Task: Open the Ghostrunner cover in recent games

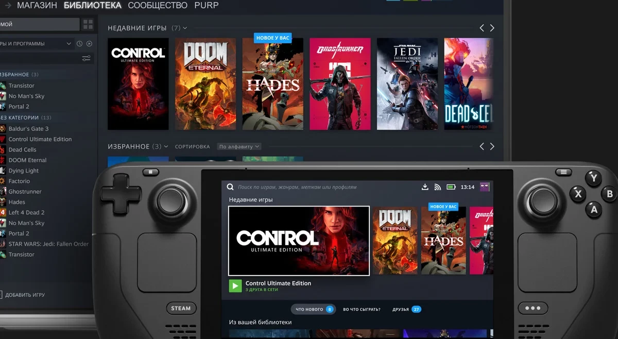Action: tap(340, 84)
